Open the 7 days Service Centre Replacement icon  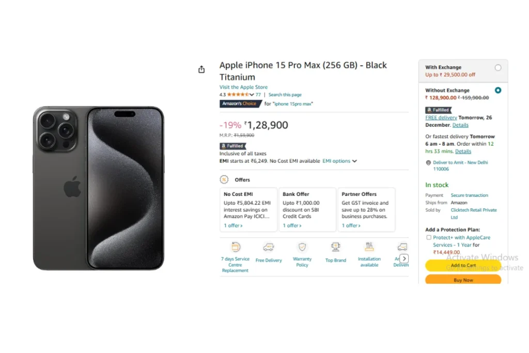[x=236, y=248]
